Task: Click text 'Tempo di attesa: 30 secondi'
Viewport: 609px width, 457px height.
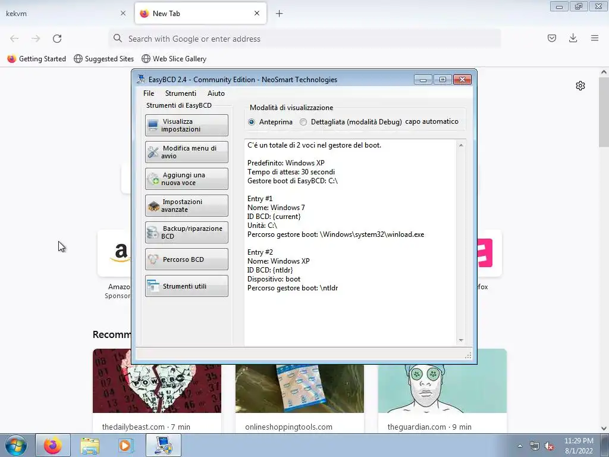Action: [291, 172]
